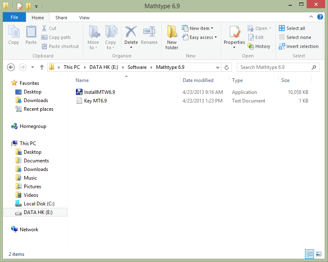Expand the address bar history dropdown

218,67
